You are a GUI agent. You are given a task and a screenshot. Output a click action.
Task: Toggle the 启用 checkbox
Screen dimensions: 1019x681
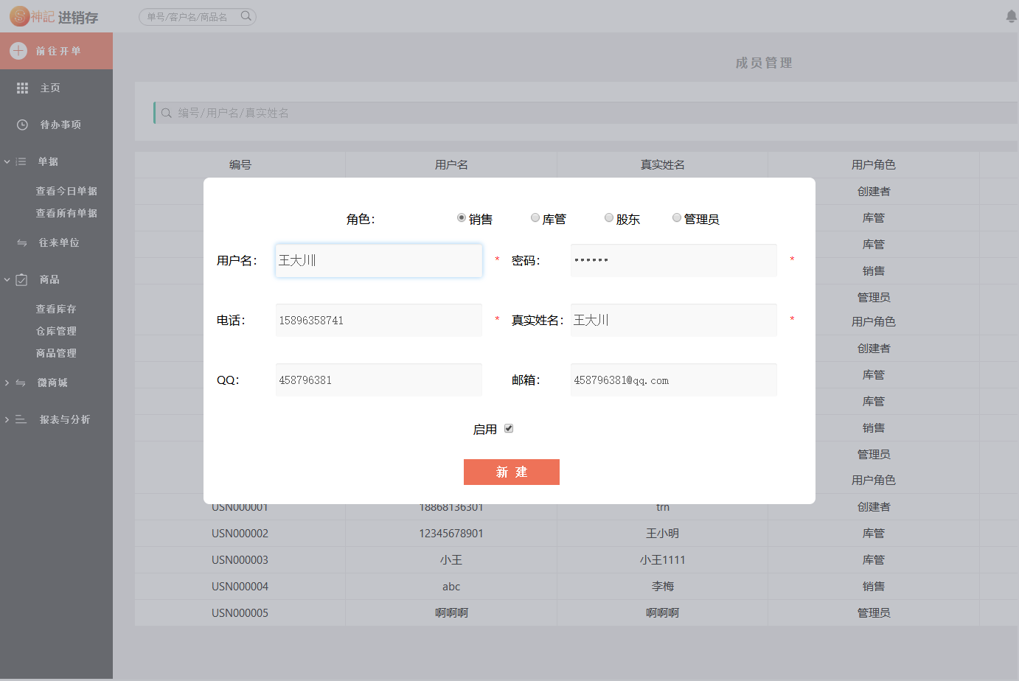click(509, 428)
